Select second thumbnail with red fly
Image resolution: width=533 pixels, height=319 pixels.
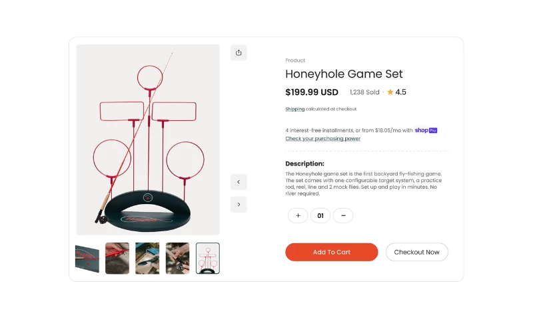pyautogui.click(x=117, y=259)
